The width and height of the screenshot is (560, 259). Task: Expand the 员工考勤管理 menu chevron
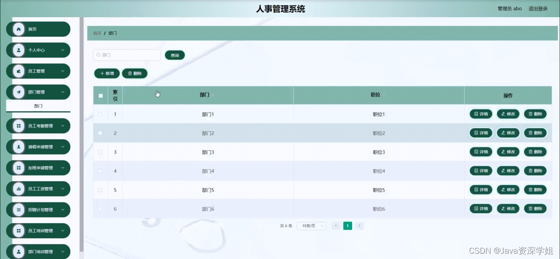(x=63, y=126)
